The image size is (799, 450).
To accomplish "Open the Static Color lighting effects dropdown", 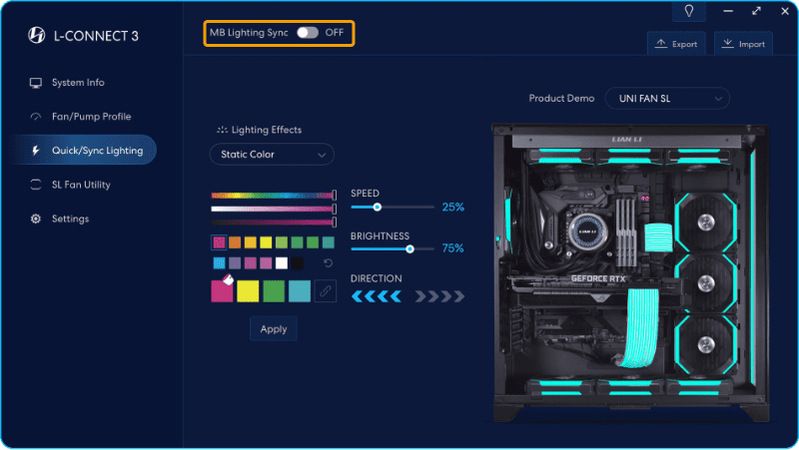I will click(272, 155).
